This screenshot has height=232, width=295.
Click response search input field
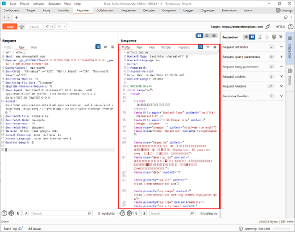click(172, 213)
